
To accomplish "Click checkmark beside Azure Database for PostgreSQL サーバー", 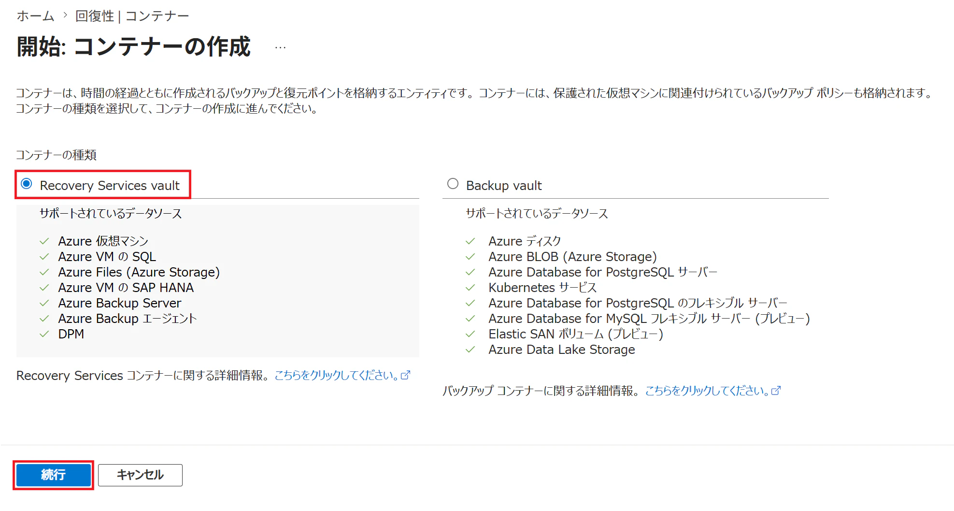I will coord(470,272).
